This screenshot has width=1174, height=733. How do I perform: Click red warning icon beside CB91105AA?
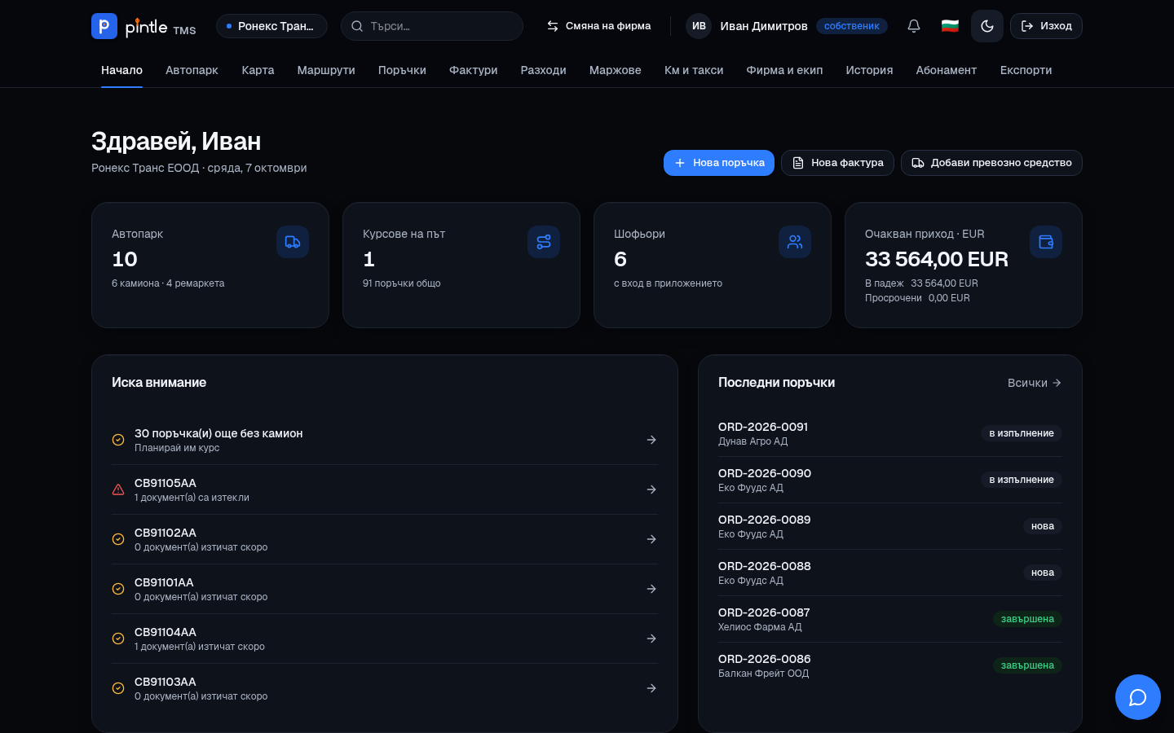click(x=118, y=489)
